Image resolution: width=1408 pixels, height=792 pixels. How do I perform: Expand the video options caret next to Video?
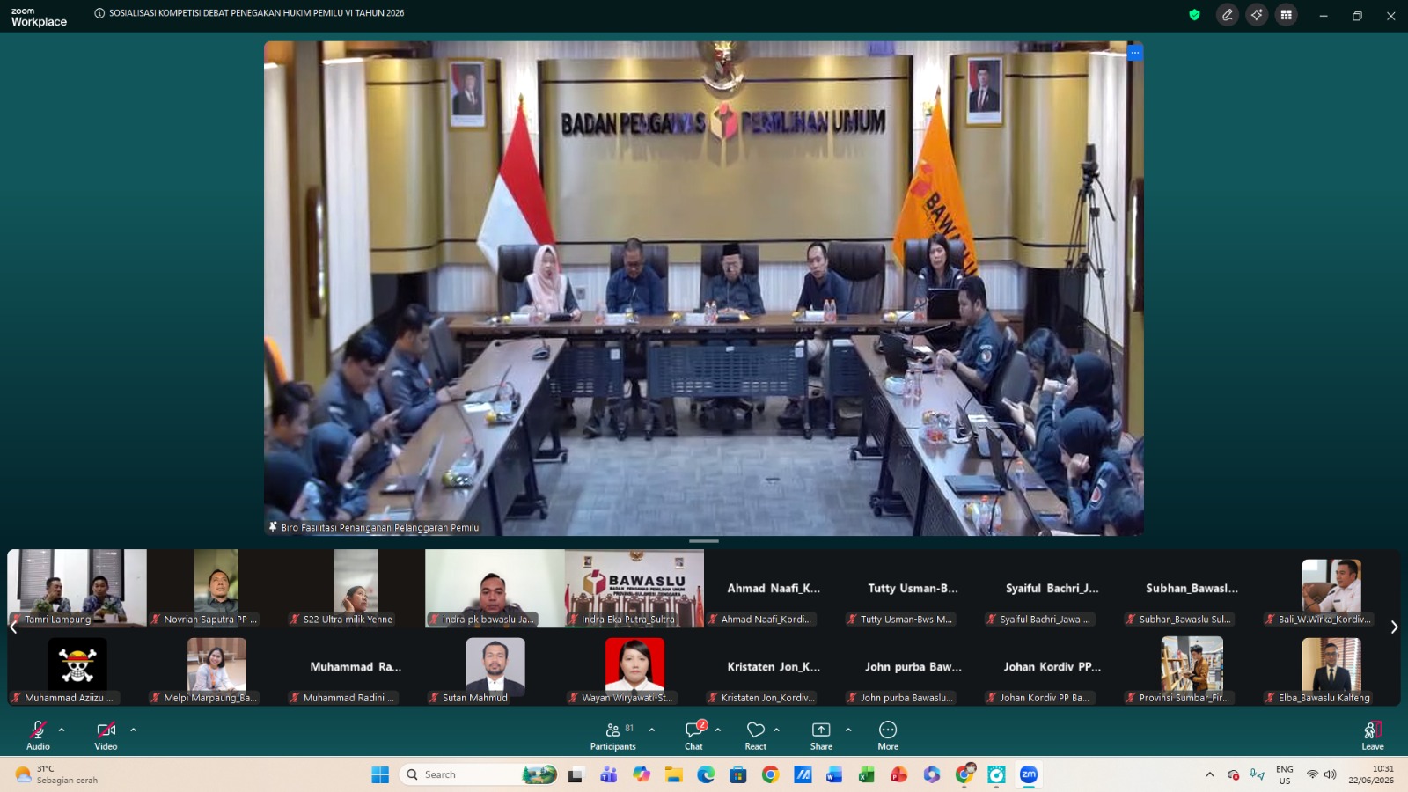pos(133,730)
